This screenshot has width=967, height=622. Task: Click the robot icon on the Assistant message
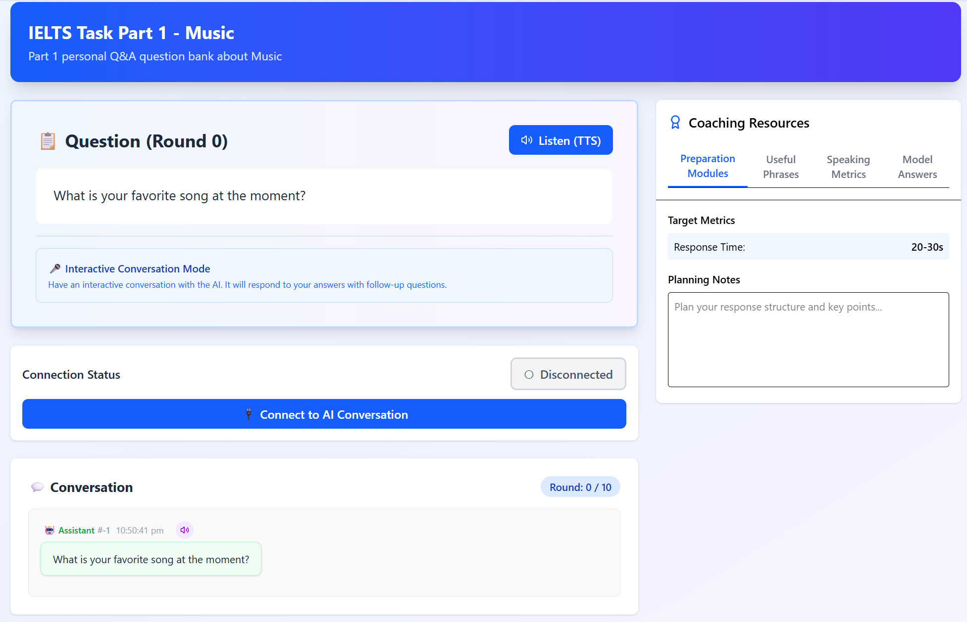[49, 530]
